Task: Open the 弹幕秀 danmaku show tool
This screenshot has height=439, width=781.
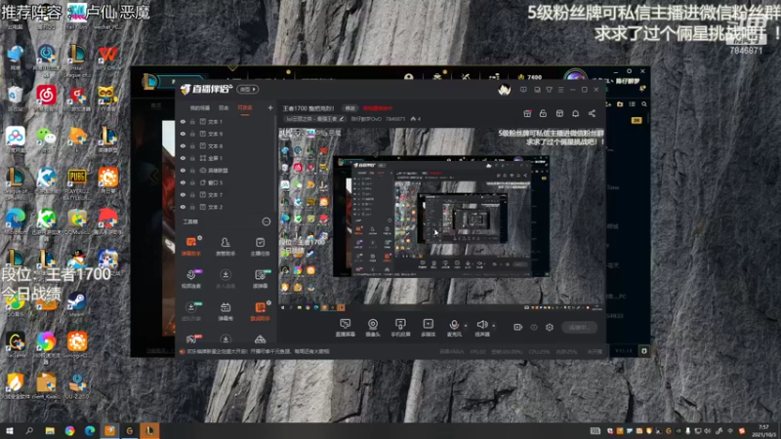Action: (x=226, y=311)
